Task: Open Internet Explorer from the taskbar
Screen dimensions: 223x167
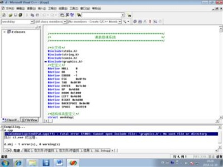Action: [19, 163]
